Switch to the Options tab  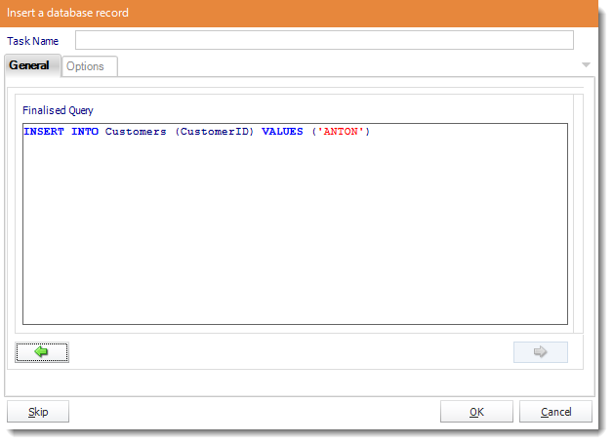90,66
